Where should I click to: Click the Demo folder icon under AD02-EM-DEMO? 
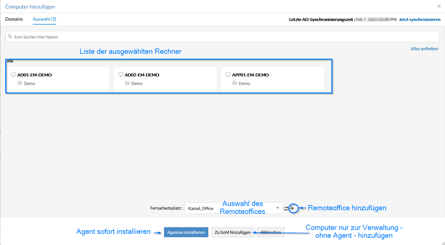click(127, 83)
